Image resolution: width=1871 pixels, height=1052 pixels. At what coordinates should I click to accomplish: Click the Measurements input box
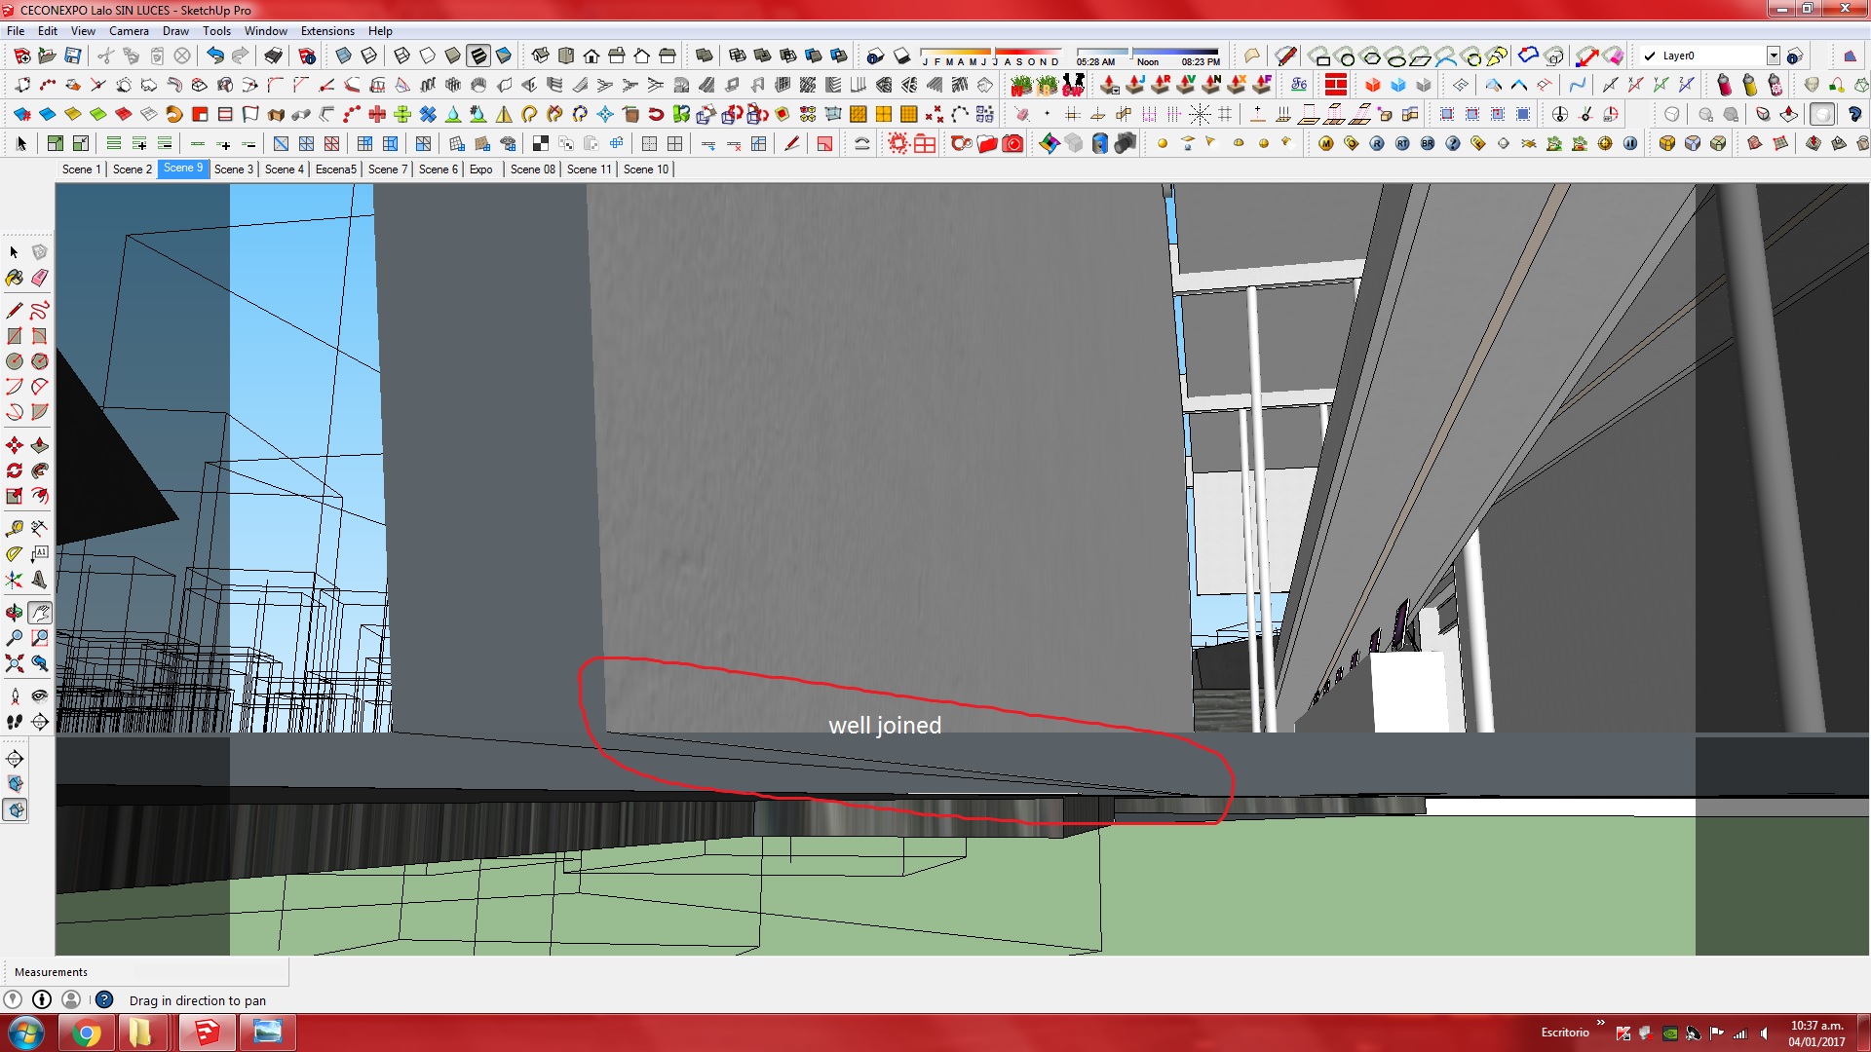click(210, 972)
